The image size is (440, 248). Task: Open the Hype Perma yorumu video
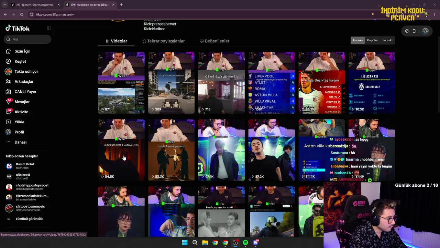point(171,150)
